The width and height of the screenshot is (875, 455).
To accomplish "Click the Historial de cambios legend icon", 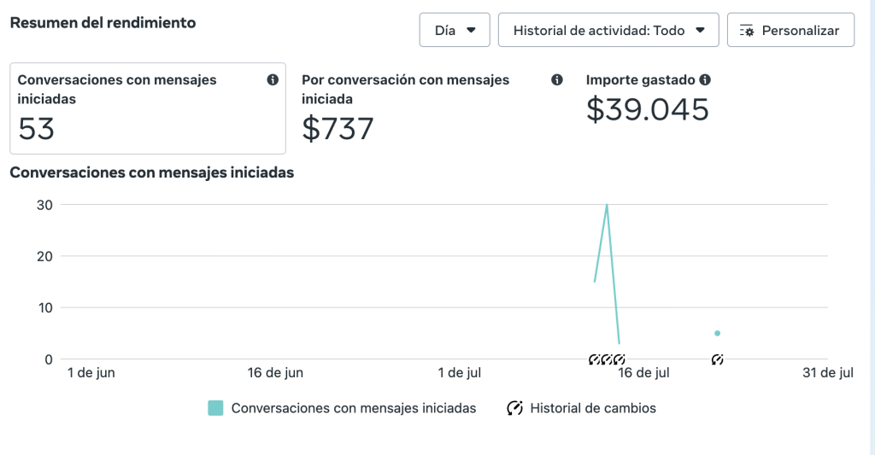I will click(514, 408).
